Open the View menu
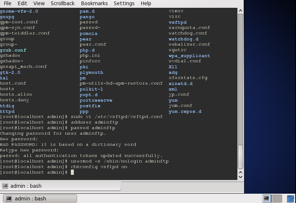This screenshot has width=296, height=203. click(39, 3)
